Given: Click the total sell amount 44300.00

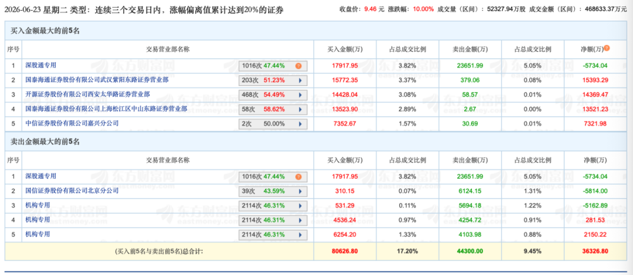Looking at the screenshot, I should tap(469, 251).
